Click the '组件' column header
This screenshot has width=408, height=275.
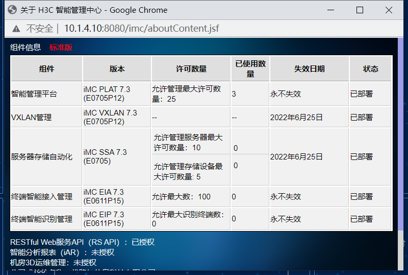46,68
